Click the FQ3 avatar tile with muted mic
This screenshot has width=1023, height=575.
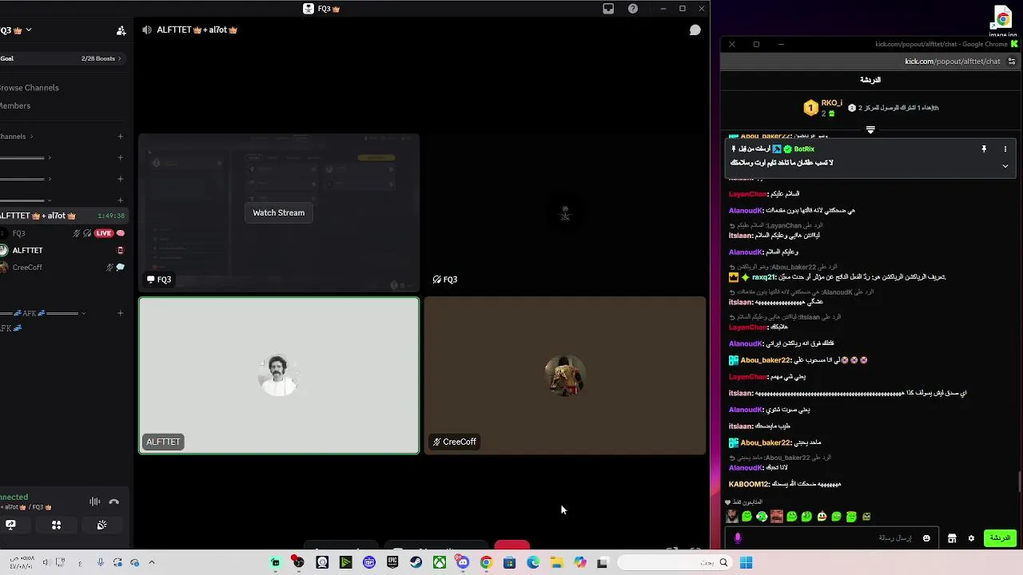(x=565, y=212)
